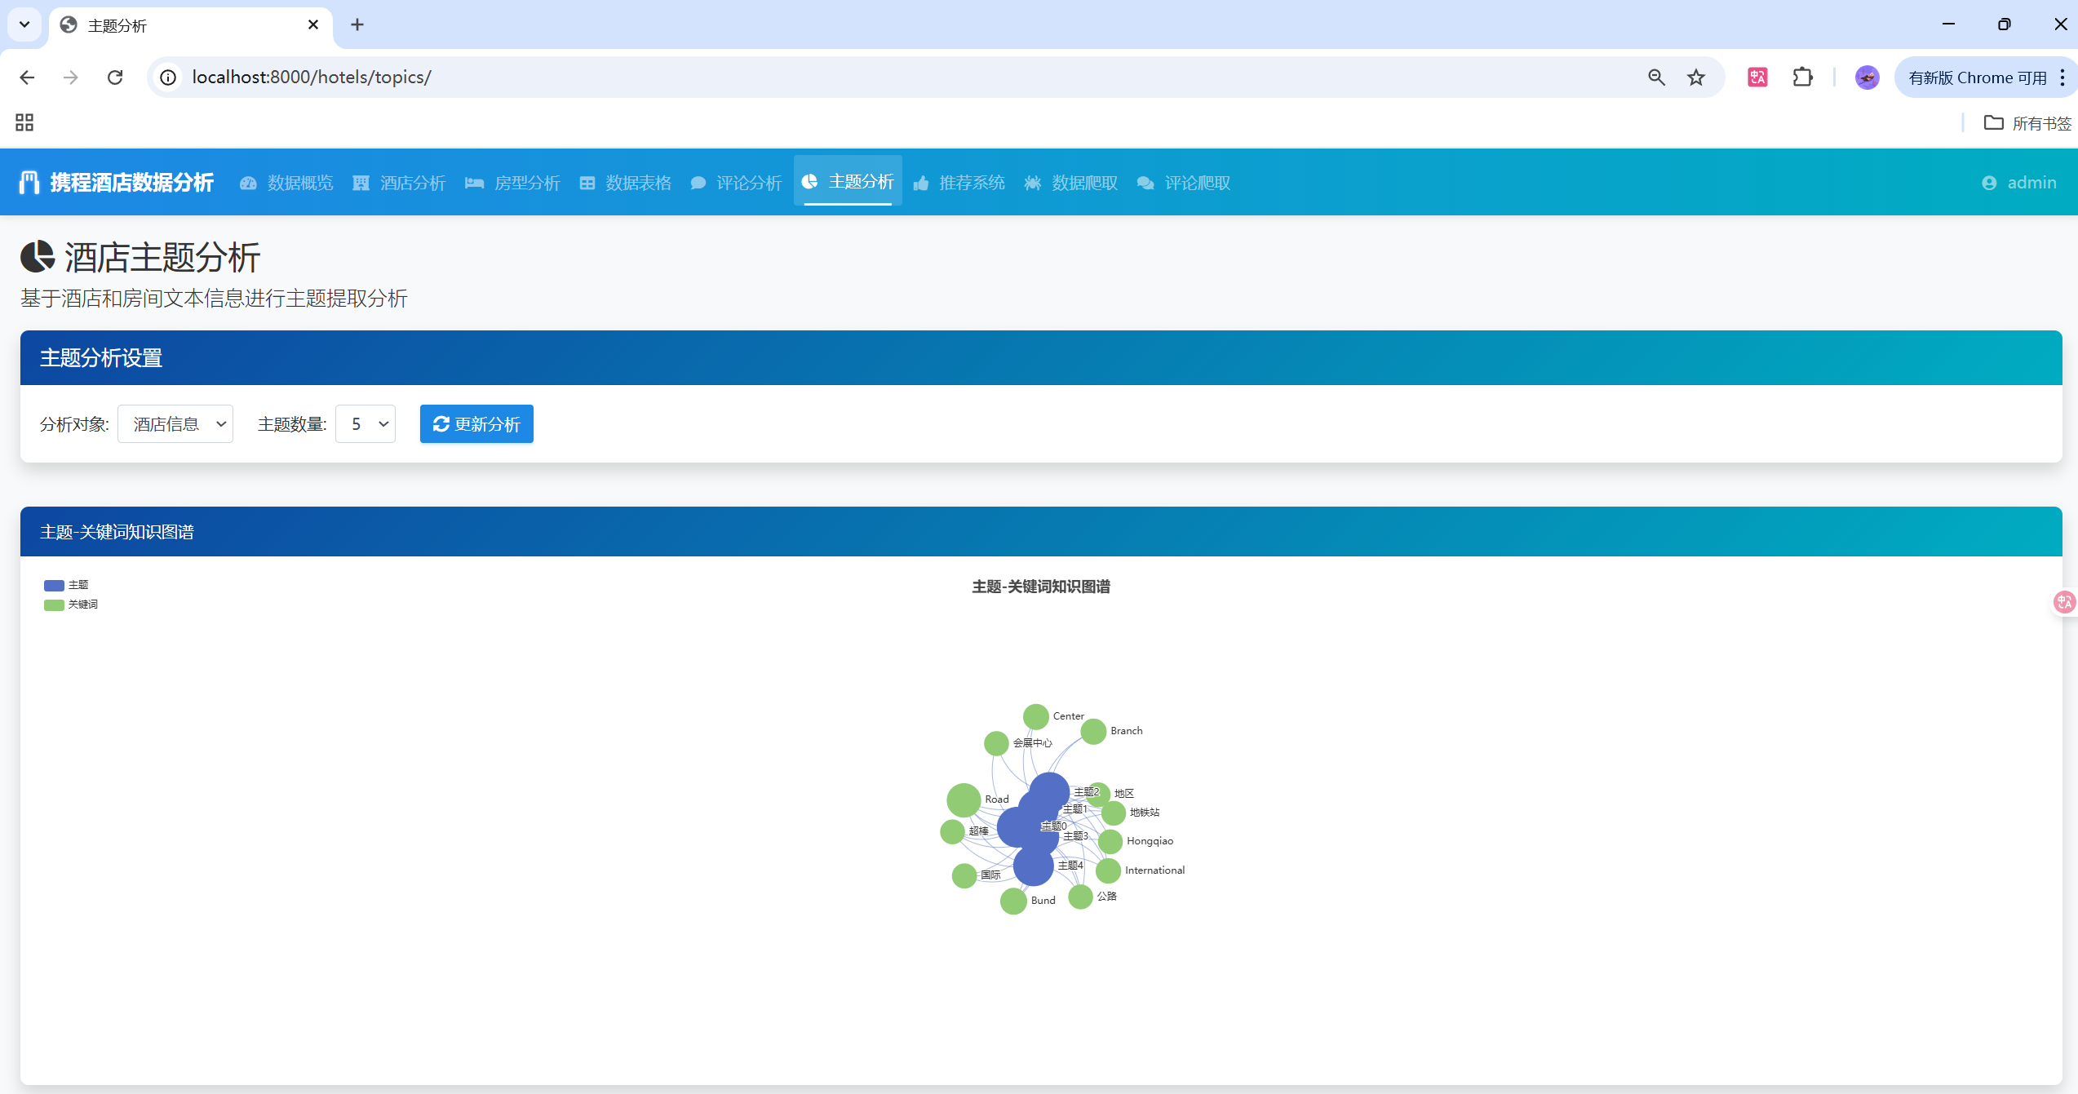Screen dimensions: 2078x1094
Task: Open the Chrome profile avatar
Action: click(x=1867, y=78)
